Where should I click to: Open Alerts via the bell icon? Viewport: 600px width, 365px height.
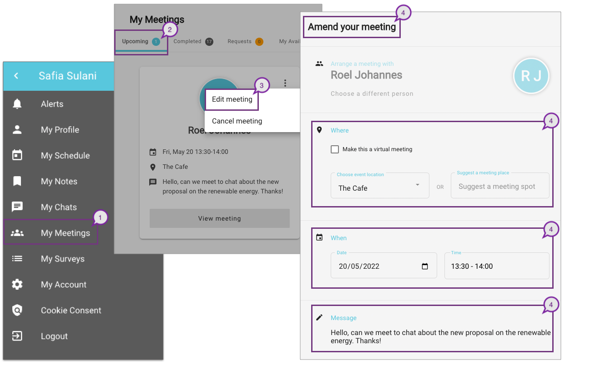[x=17, y=104]
